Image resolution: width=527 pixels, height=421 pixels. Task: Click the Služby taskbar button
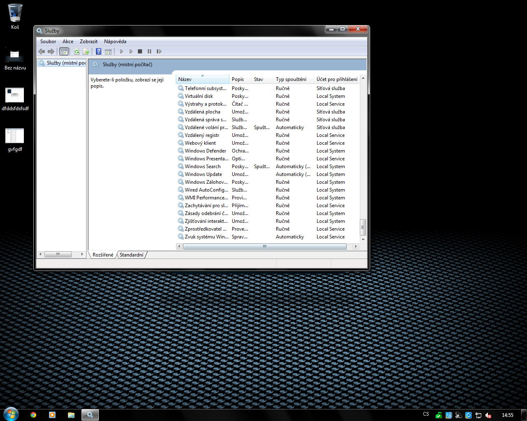[x=90, y=415]
